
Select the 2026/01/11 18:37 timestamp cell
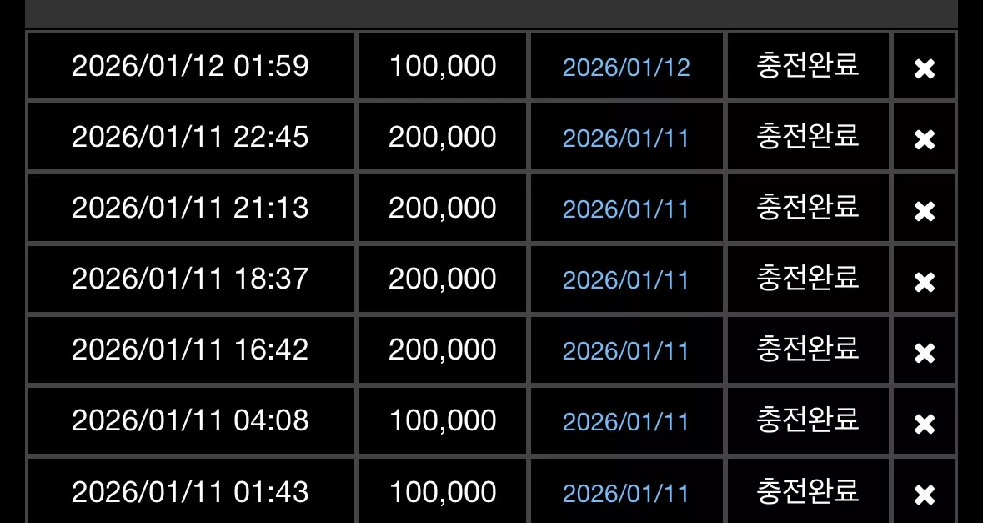coord(190,279)
